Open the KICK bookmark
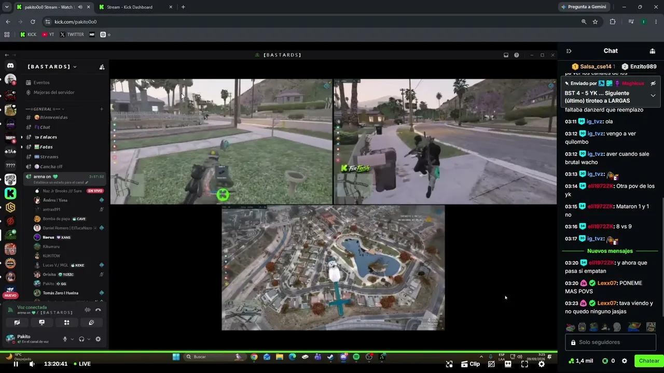 click(x=28, y=35)
